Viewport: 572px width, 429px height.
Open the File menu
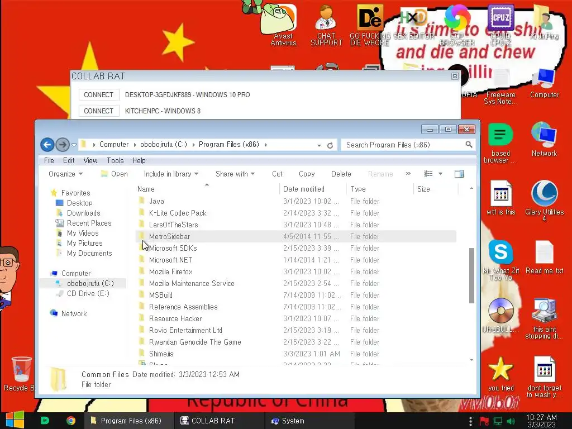pos(49,160)
